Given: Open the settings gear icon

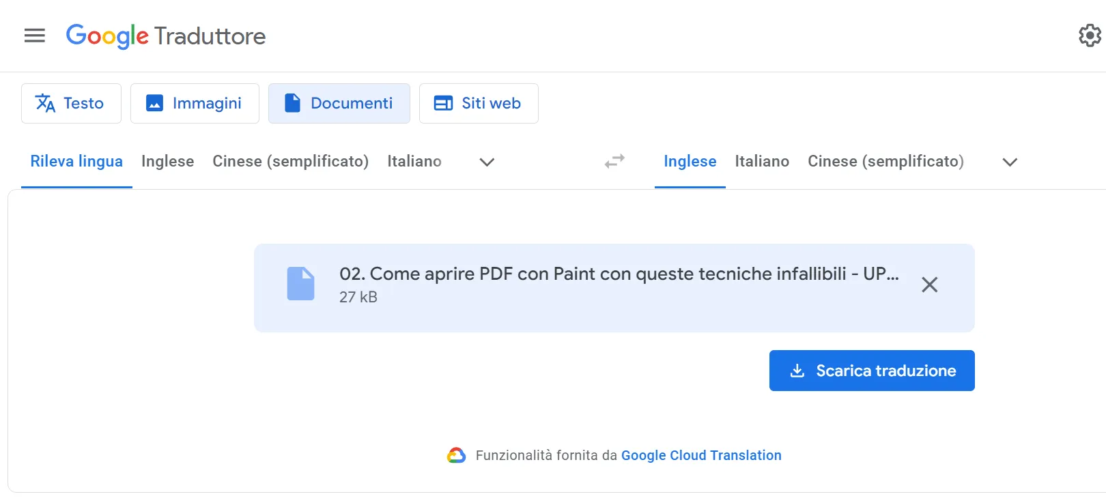Looking at the screenshot, I should point(1090,35).
